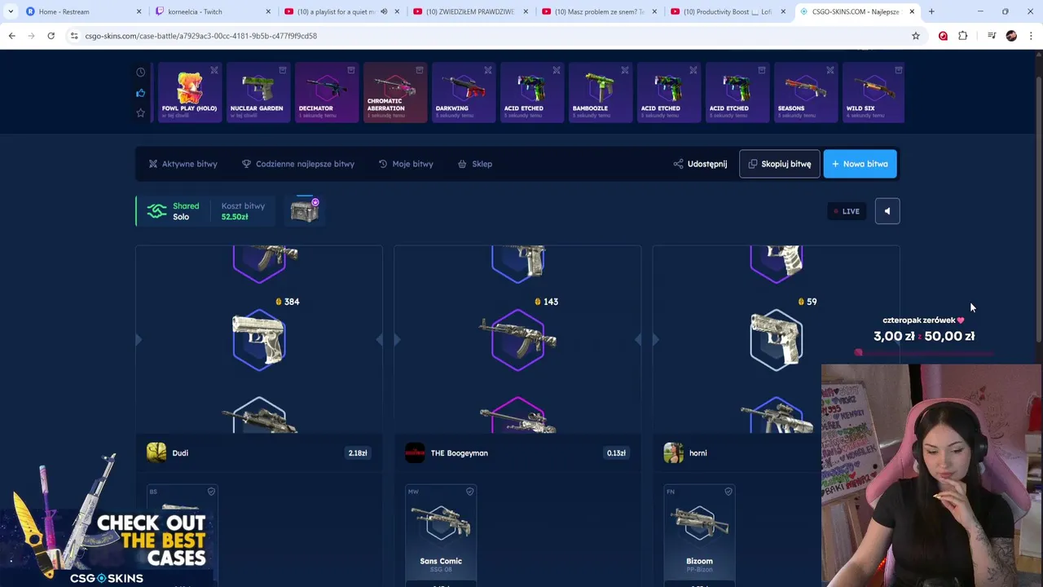Switch to Masz problem ze snem YouTube tab
The image size is (1043, 587).
tap(600, 11)
